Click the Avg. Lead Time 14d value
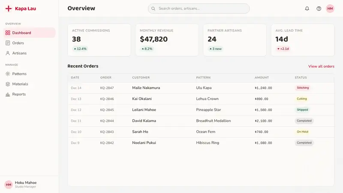This screenshot has width=343, height=193. click(x=282, y=39)
